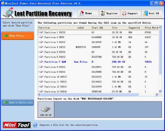This screenshot has width=165, height=131.
Task: Select the row labeled Partition 12 FAT12
Action: coord(98,87)
